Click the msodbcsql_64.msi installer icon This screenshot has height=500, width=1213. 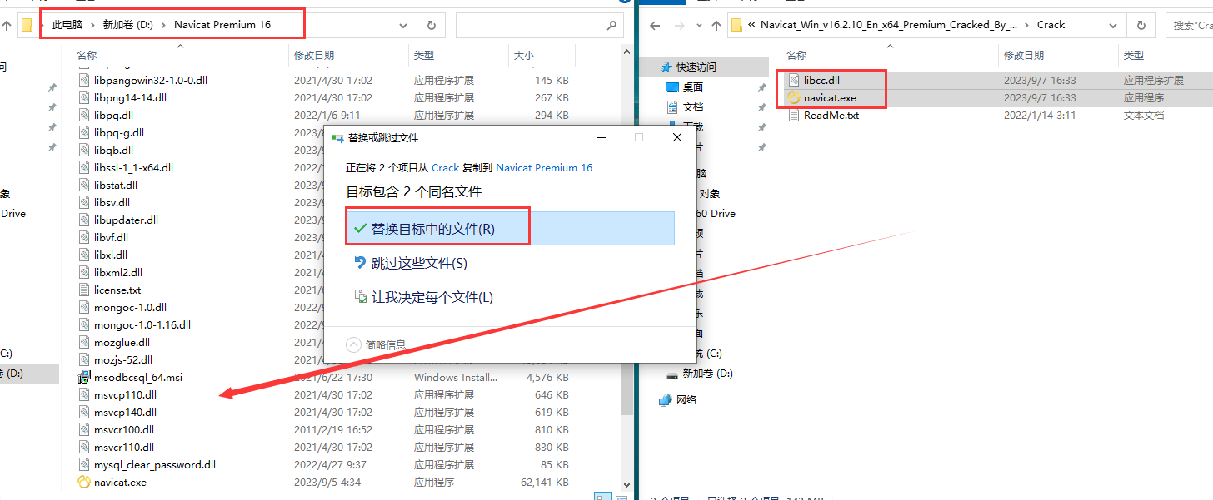click(84, 377)
